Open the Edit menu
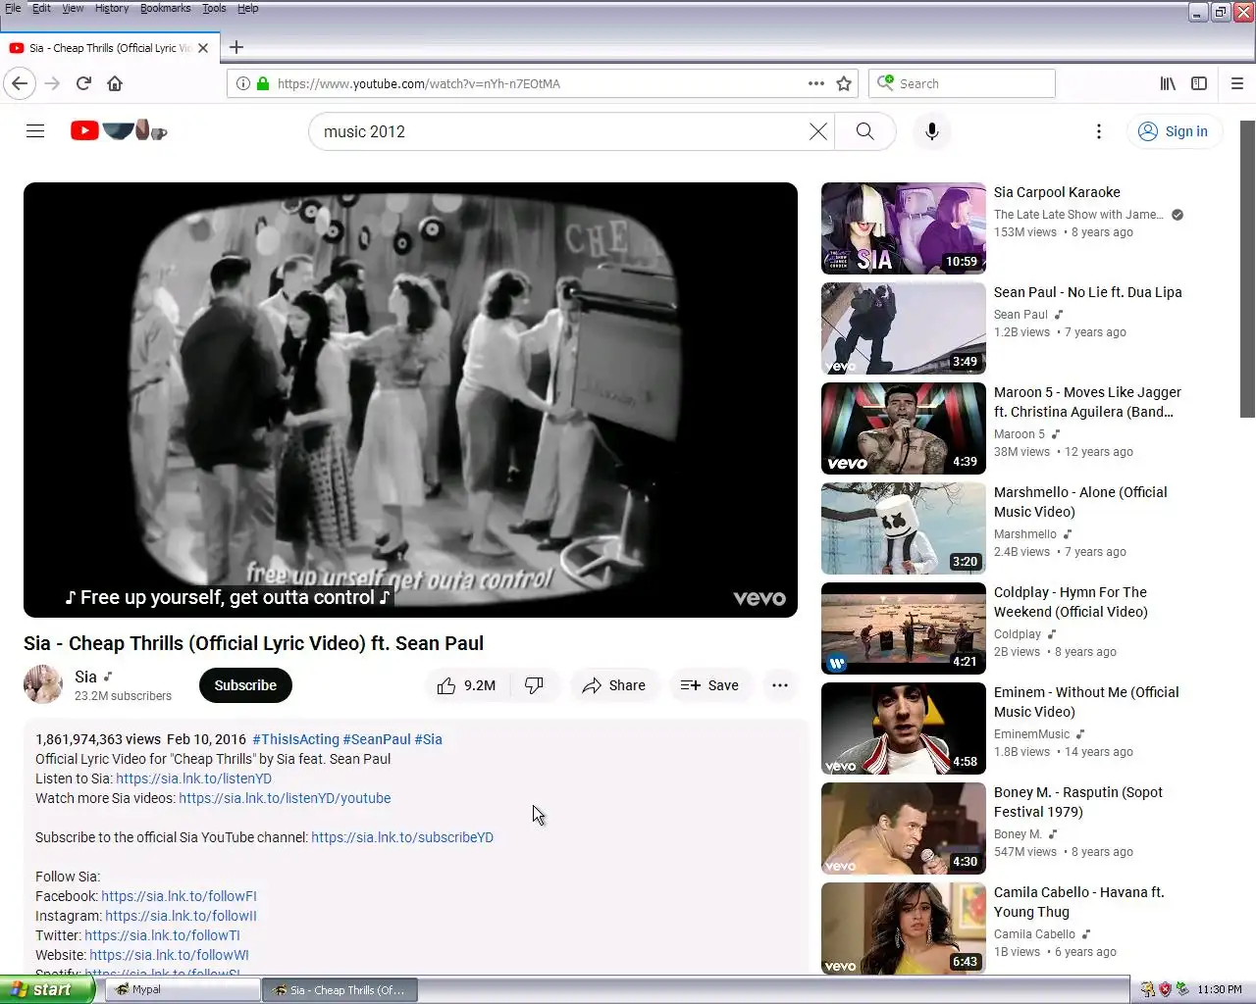Image resolution: width=1256 pixels, height=1004 pixels. coord(41,8)
